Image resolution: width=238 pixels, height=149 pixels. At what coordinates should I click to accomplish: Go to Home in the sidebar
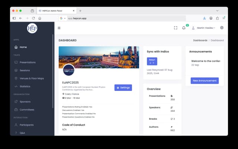(x=23, y=47)
